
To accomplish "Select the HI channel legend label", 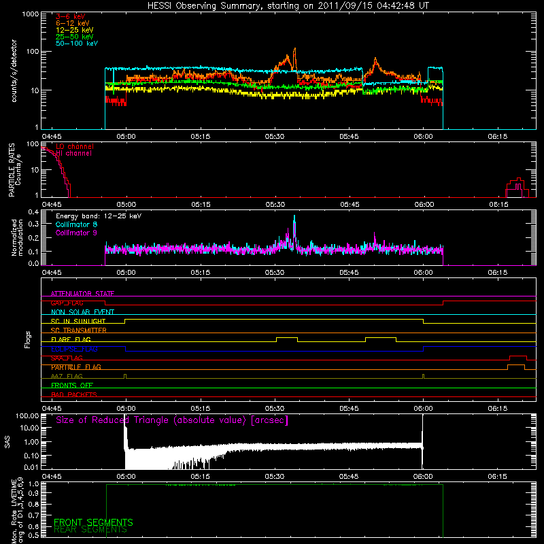I will 74,154.
